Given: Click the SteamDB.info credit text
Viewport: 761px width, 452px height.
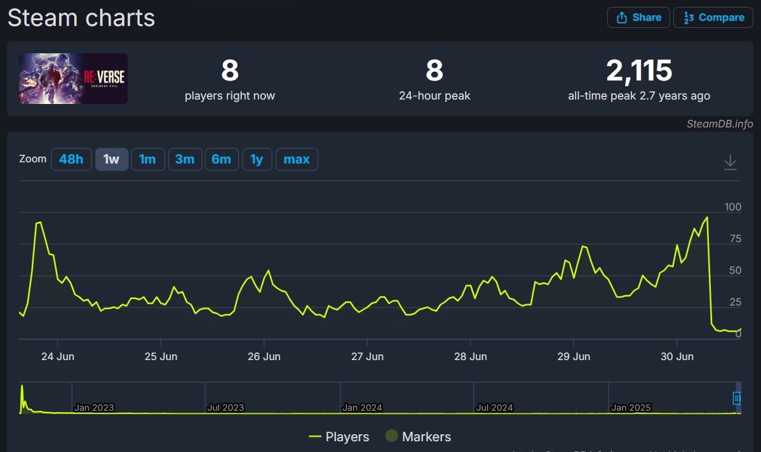Looking at the screenshot, I should coord(720,124).
